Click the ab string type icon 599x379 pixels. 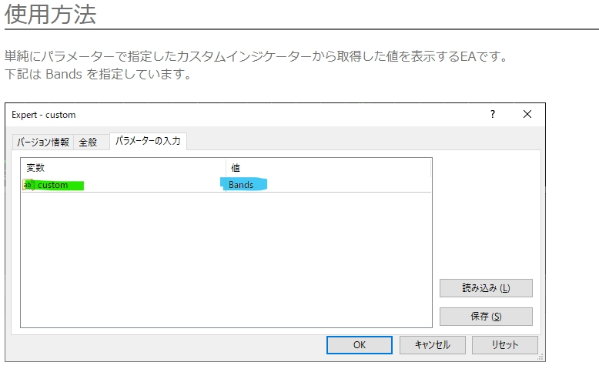(28, 185)
